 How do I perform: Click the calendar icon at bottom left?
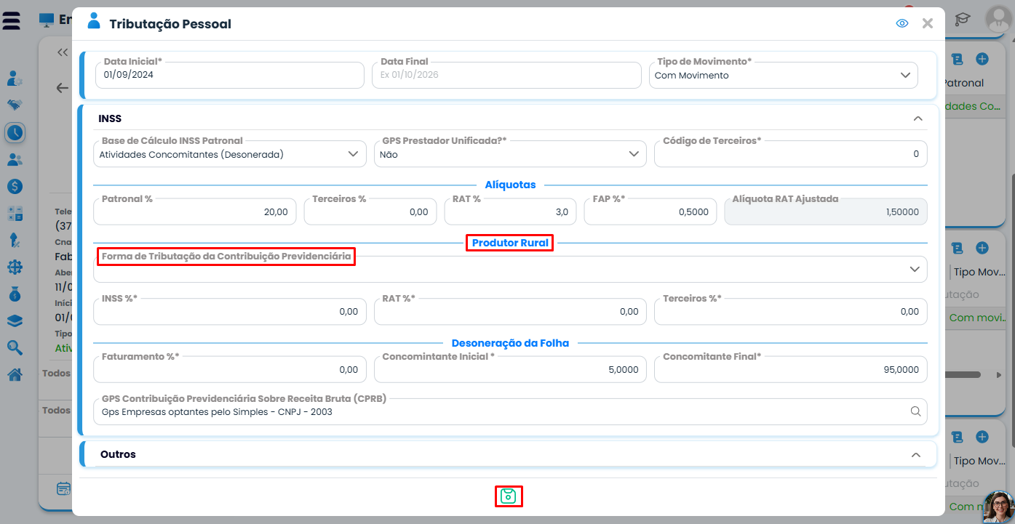pyautogui.click(x=64, y=488)
